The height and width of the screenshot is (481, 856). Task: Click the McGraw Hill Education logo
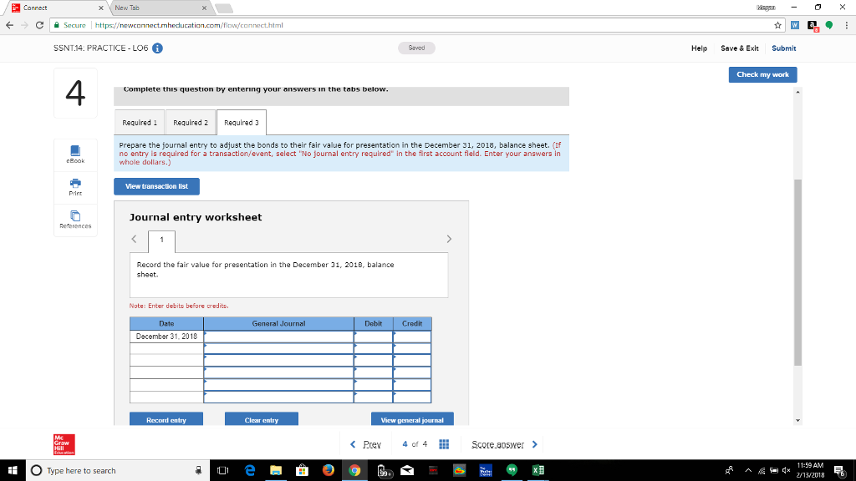pyautogui.click(x=64, y=444)
